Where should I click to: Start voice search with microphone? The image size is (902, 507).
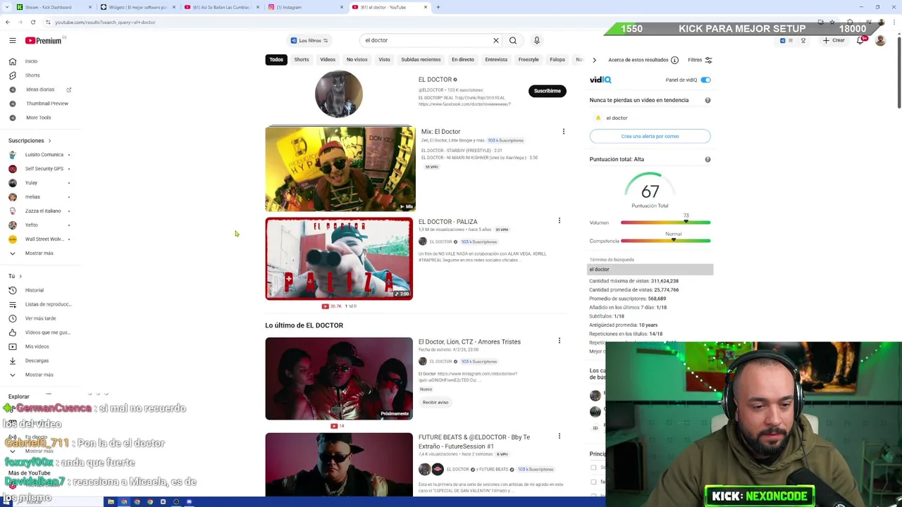pos(536,40)
